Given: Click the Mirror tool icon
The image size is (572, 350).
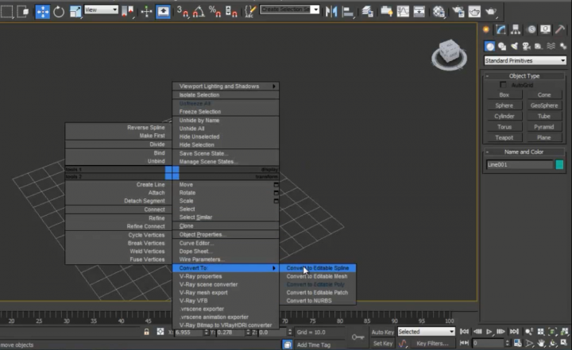Looking at the screenshot, I should point(332,11).
